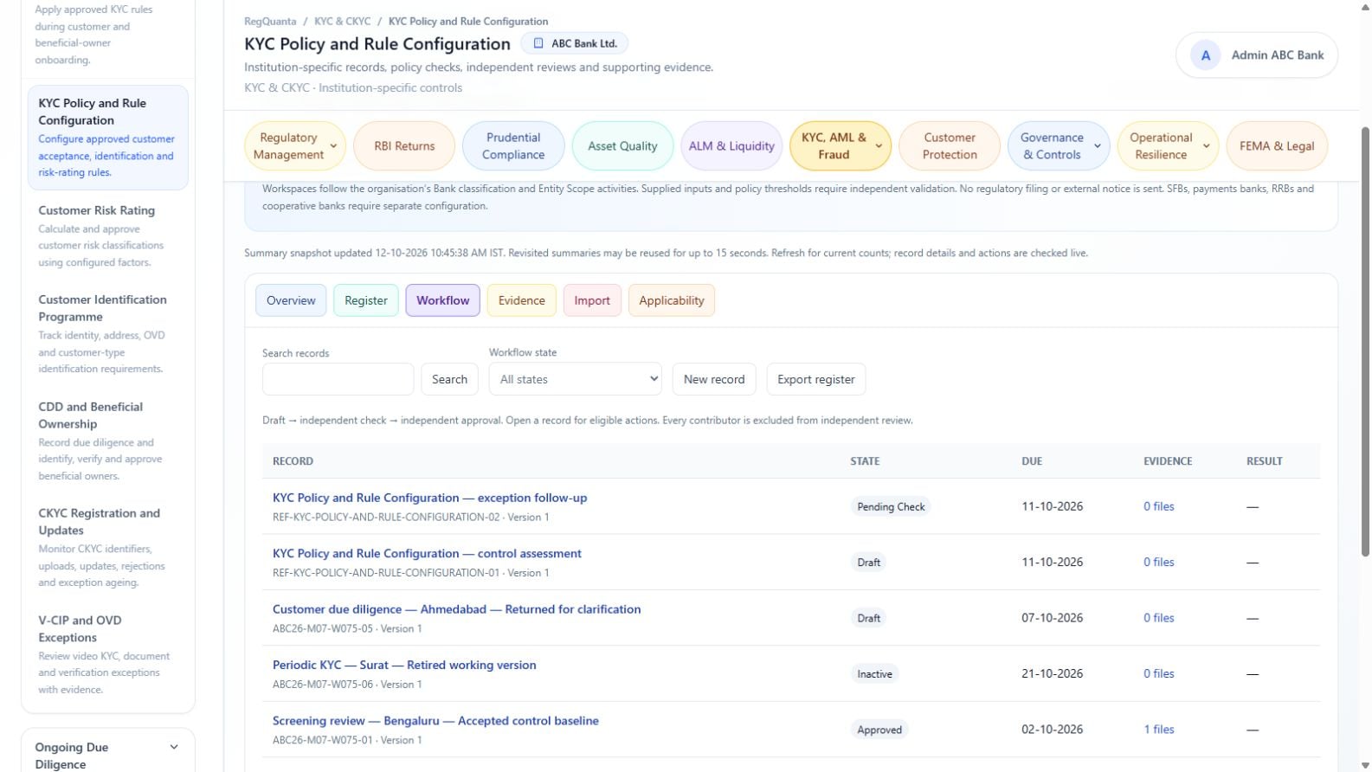Viewport: 1372px width, 772px height.
Task: Select the Applicability tab
Action: coord(672,300)
